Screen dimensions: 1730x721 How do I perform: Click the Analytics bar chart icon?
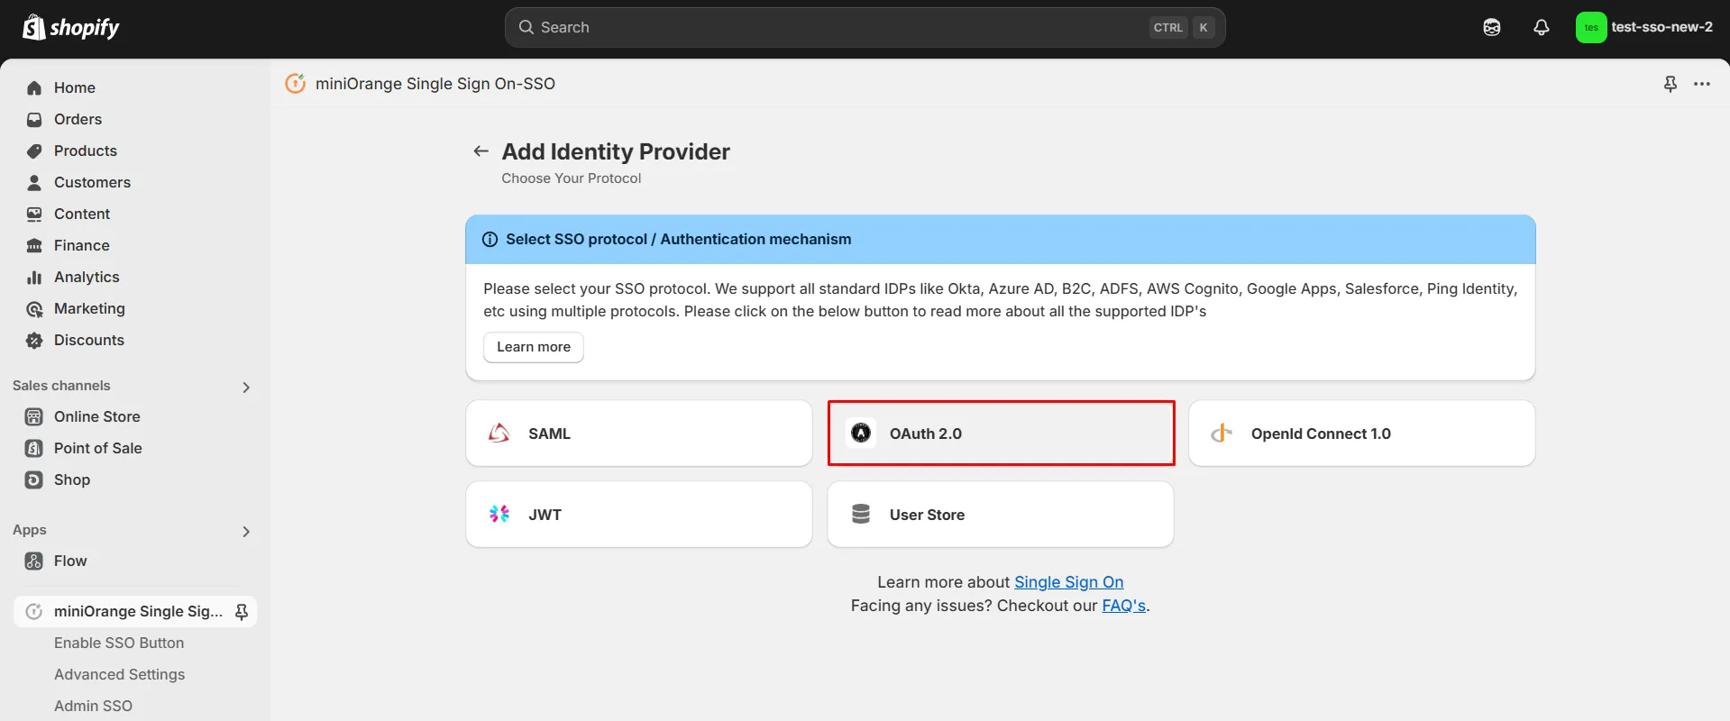click(x=34, y=278)
